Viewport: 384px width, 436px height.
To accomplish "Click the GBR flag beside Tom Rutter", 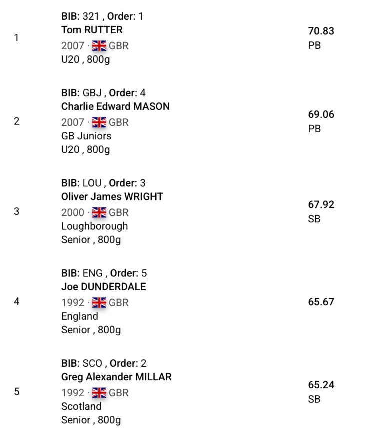I will [x=99, y=46].
